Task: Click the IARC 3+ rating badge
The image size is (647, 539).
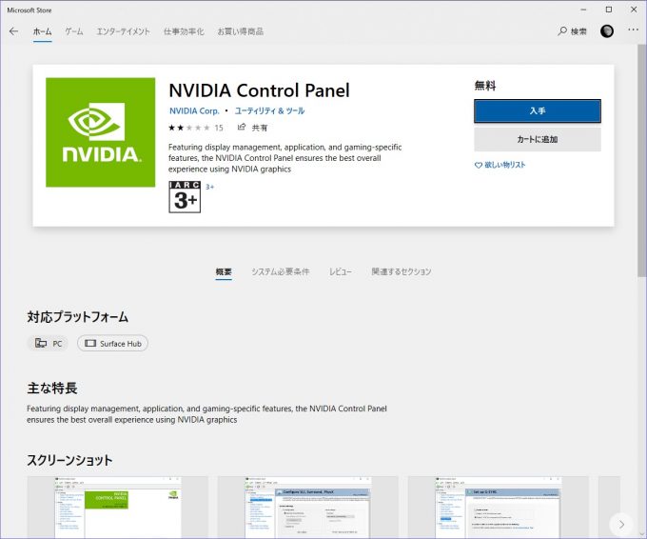Action: click(185, 197)
